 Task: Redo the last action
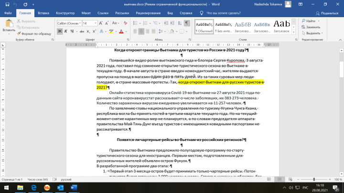pyautogui.click(x=25, y=4)
